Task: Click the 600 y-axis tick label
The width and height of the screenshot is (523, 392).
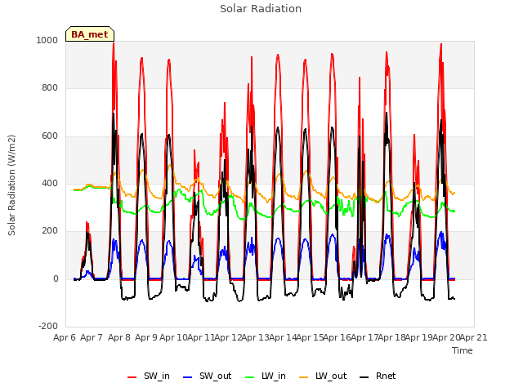Action: pos(50,136)
